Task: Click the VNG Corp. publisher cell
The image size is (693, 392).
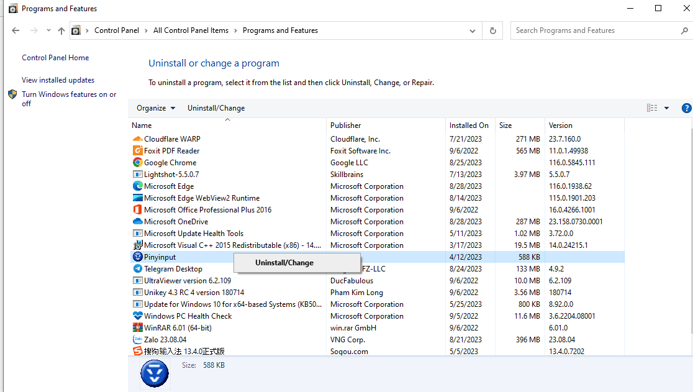Action: 347,339
